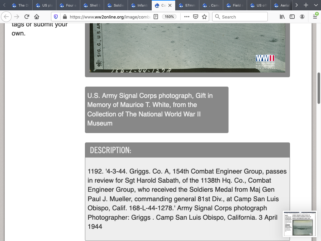Reload the current page

pyautogui.click(x=27, y=17)
